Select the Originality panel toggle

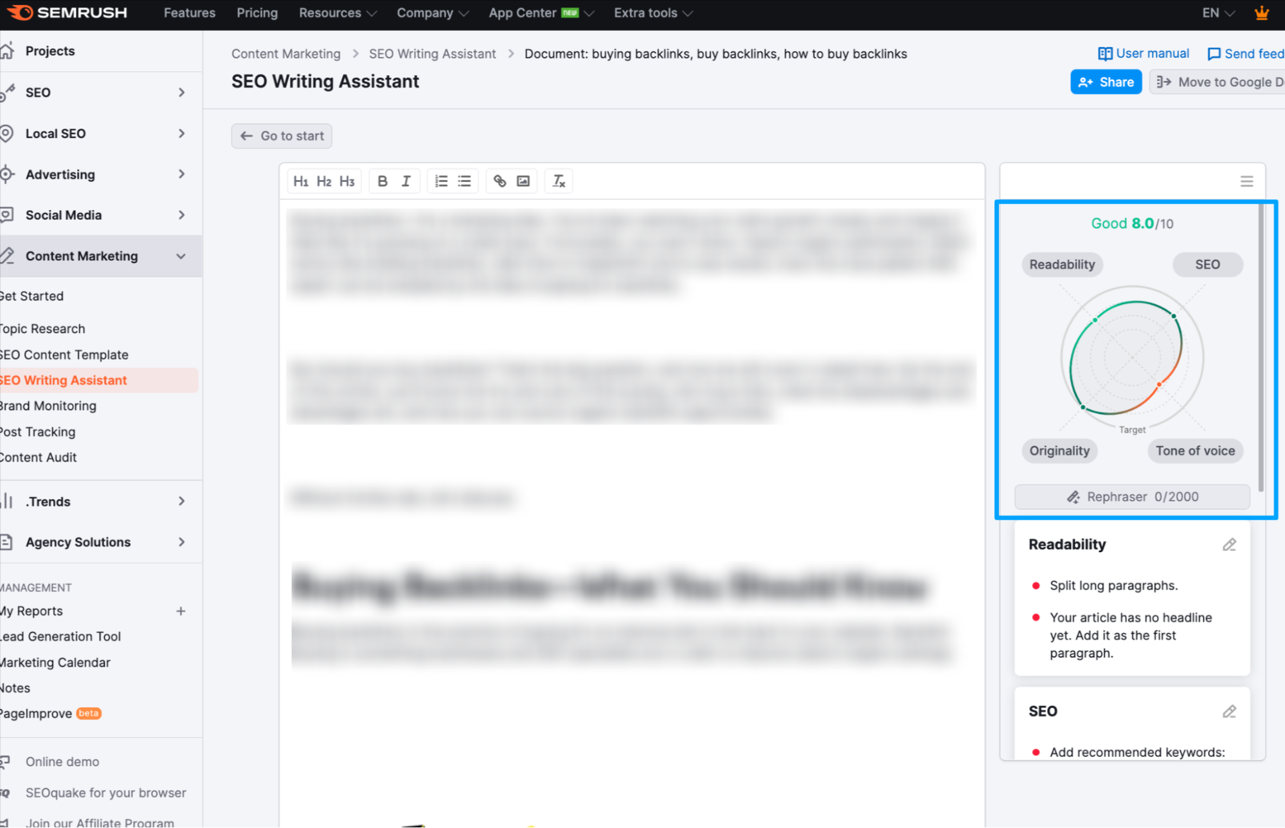point(1060,451)
